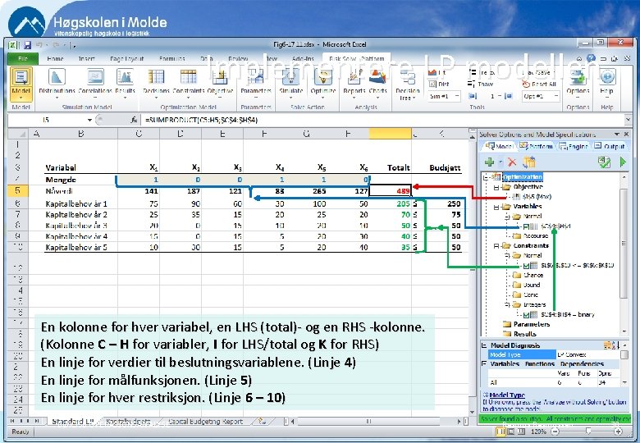The image size is (640, 443).
Task: Click the zoom in plus button
Action: tap(618, 432)
